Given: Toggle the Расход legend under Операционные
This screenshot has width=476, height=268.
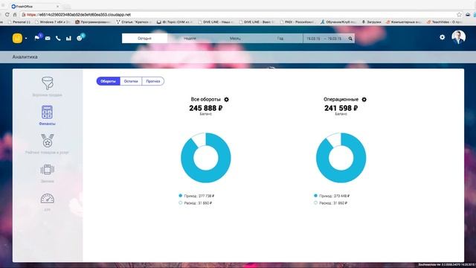Looking at the screenshot, I should pyautogui.click(x=330, y=202).
